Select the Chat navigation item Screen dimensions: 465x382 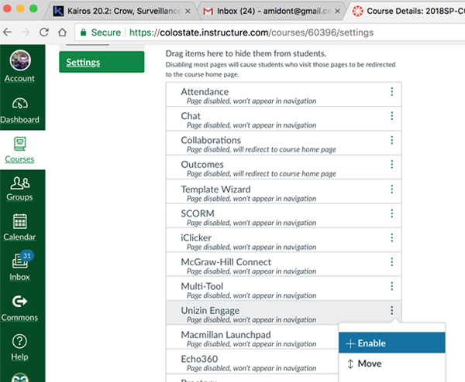[284, 119]
